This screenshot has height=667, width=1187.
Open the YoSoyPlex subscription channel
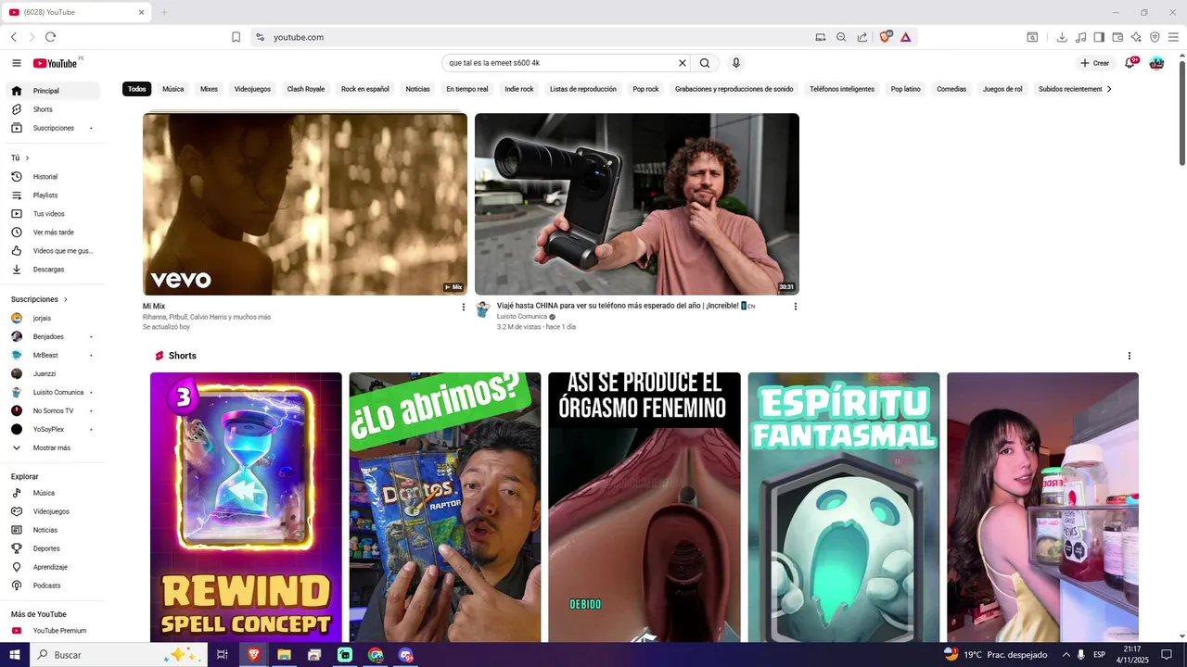[54, 429]
